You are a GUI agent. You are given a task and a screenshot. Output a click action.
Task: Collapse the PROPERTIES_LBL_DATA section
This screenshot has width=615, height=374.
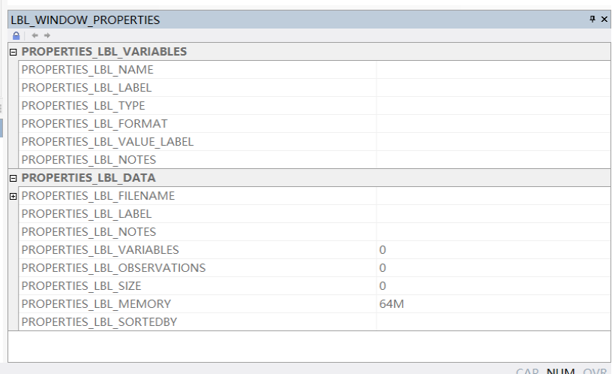(13, 178)
